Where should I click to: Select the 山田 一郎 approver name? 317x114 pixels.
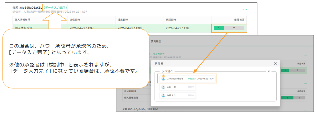(x=171, y=87)
